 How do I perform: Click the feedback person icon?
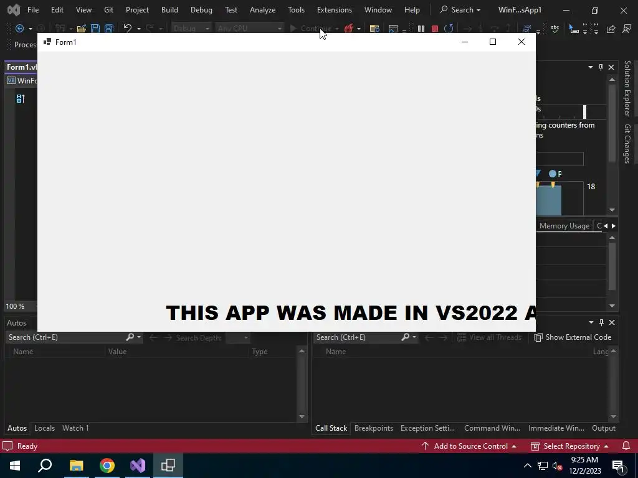pyautogui.click(x=627, y=29)
